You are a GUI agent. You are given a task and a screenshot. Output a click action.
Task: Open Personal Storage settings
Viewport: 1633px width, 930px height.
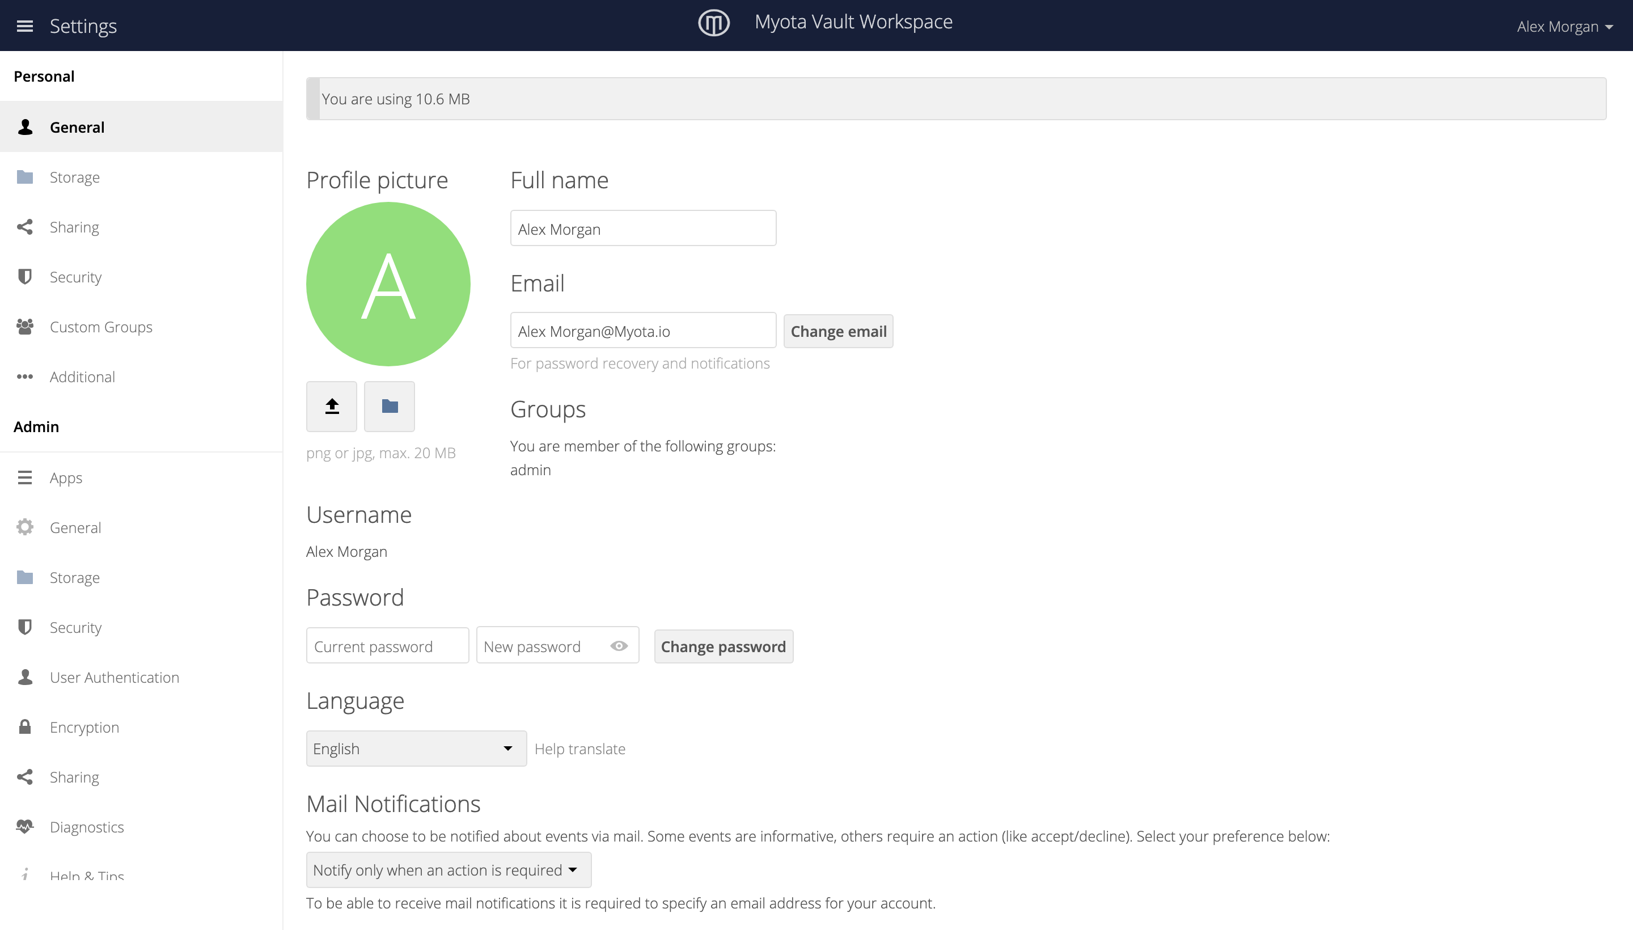141,177
